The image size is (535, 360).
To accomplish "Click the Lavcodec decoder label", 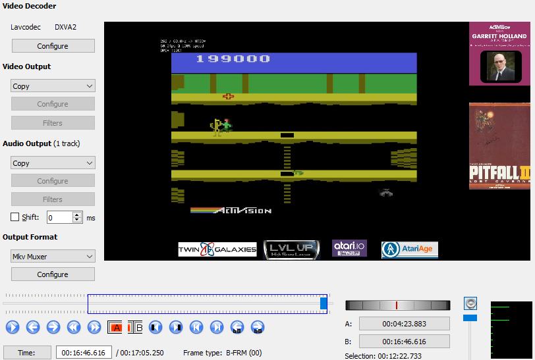I will click(26, 27).
